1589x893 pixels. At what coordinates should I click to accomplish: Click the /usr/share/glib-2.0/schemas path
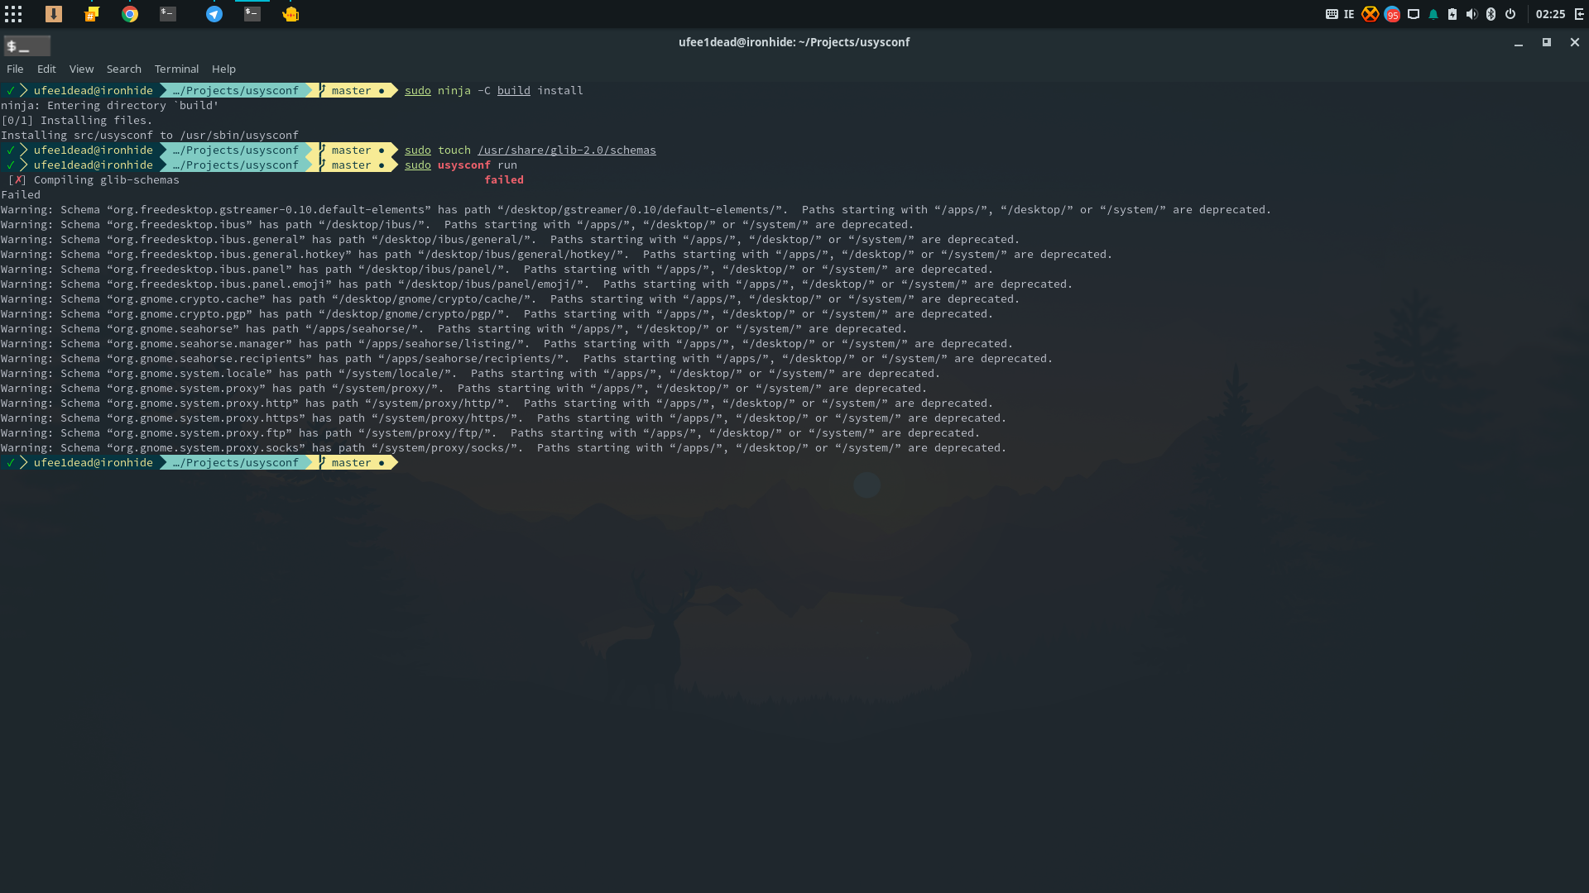tap(567, 150)
